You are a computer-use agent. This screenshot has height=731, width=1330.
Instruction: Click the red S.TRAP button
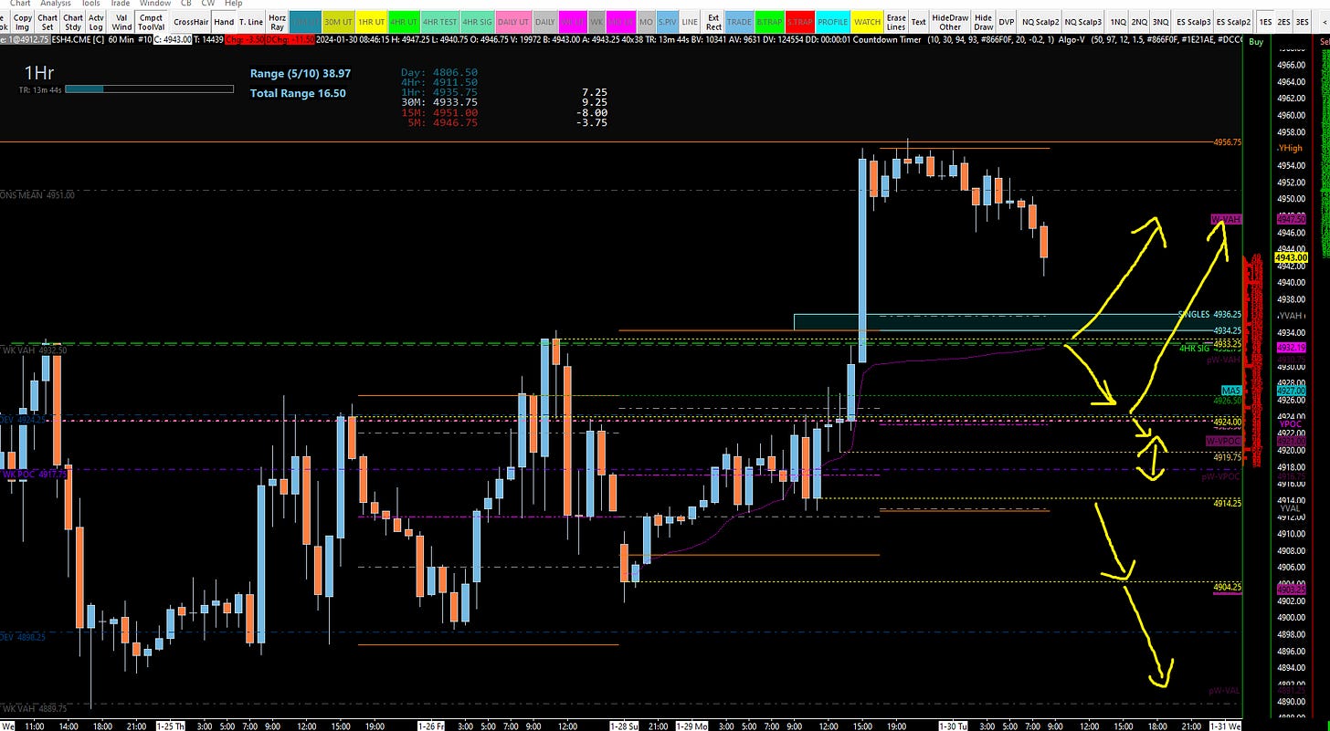pyautogui.click(x=800, y=22)
